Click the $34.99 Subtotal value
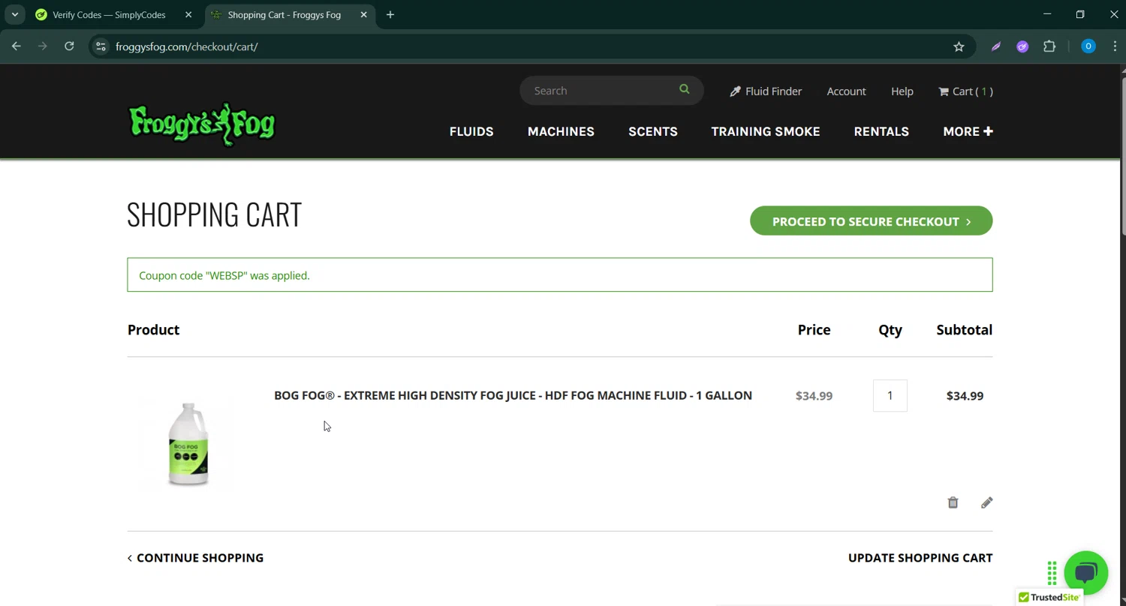 coord(965,396)
